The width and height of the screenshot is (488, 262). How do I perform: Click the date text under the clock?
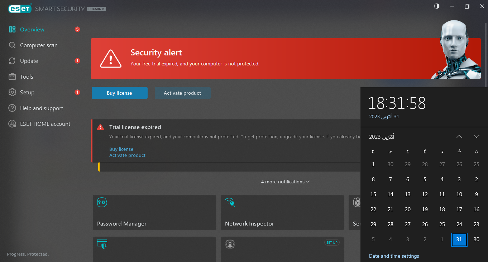(x=384, y=117)
